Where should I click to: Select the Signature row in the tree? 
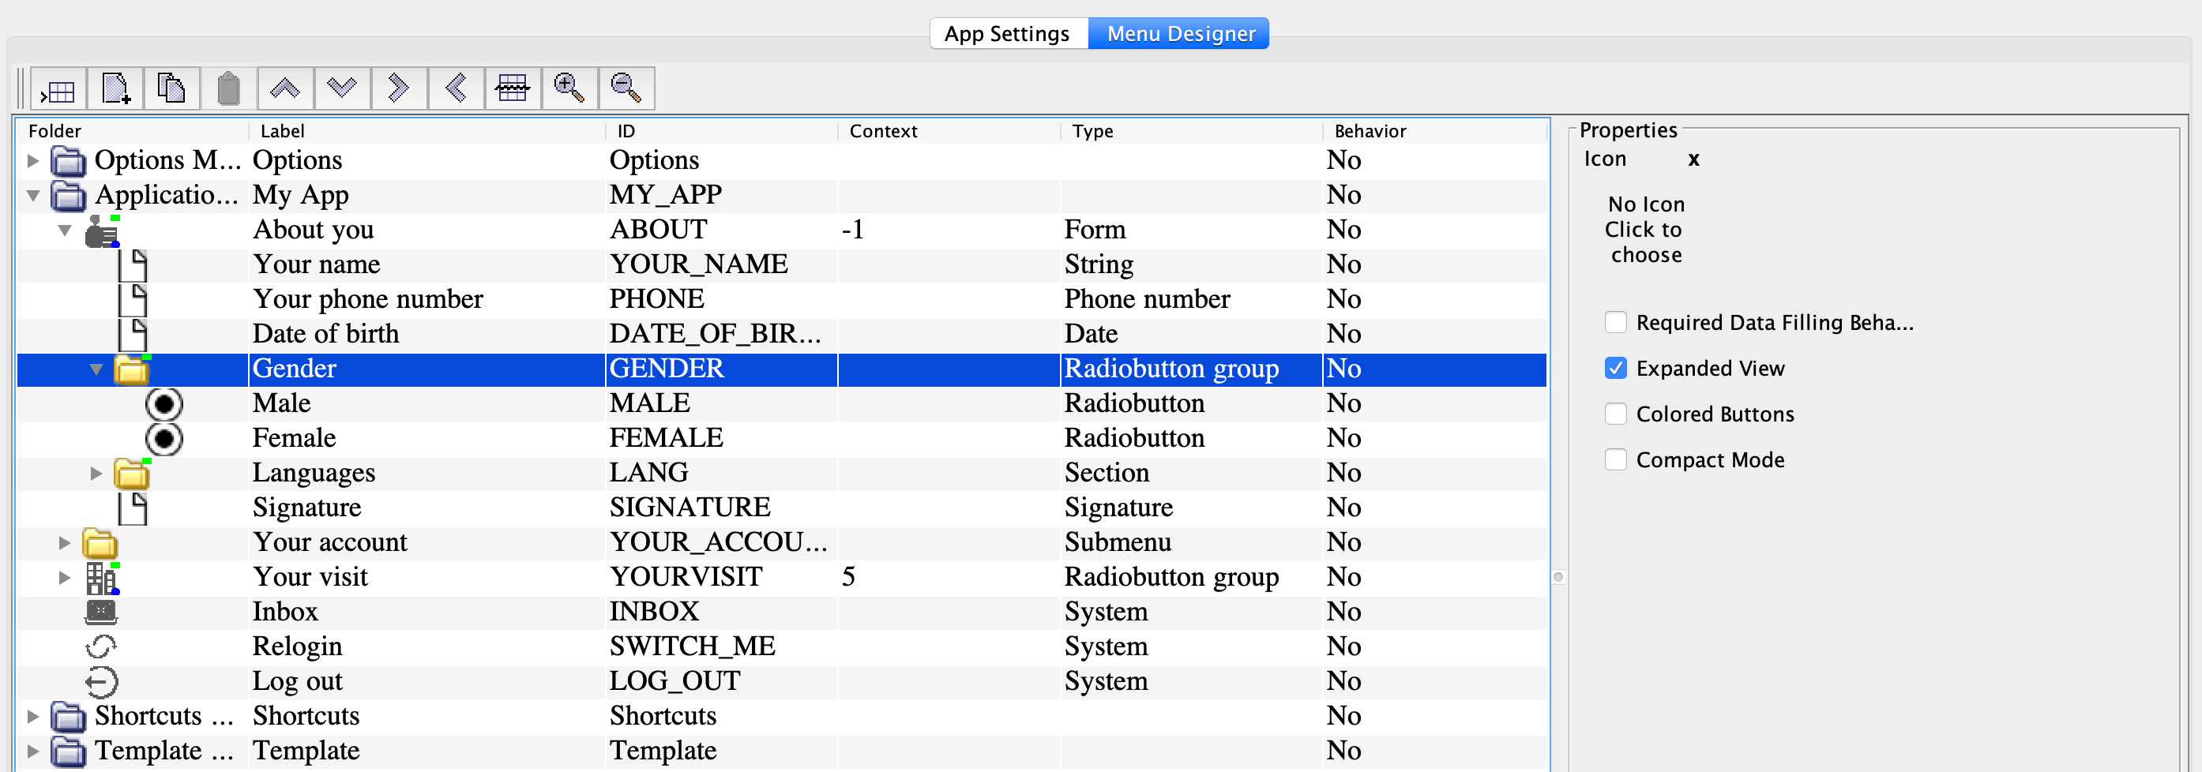pos(306,508)
